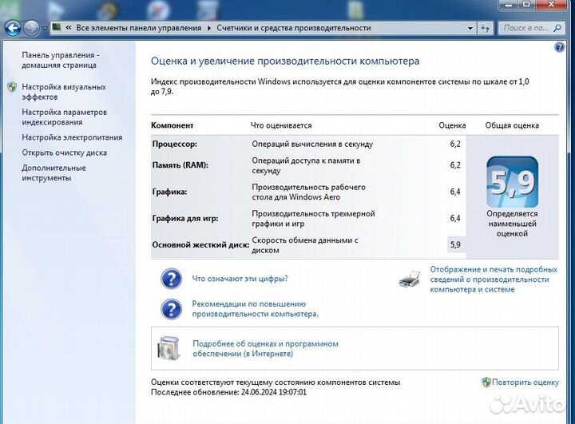This screenshot has width=575, height=424.
Task: Click the 'Что оценивается' column header
Action: [281, 125]
